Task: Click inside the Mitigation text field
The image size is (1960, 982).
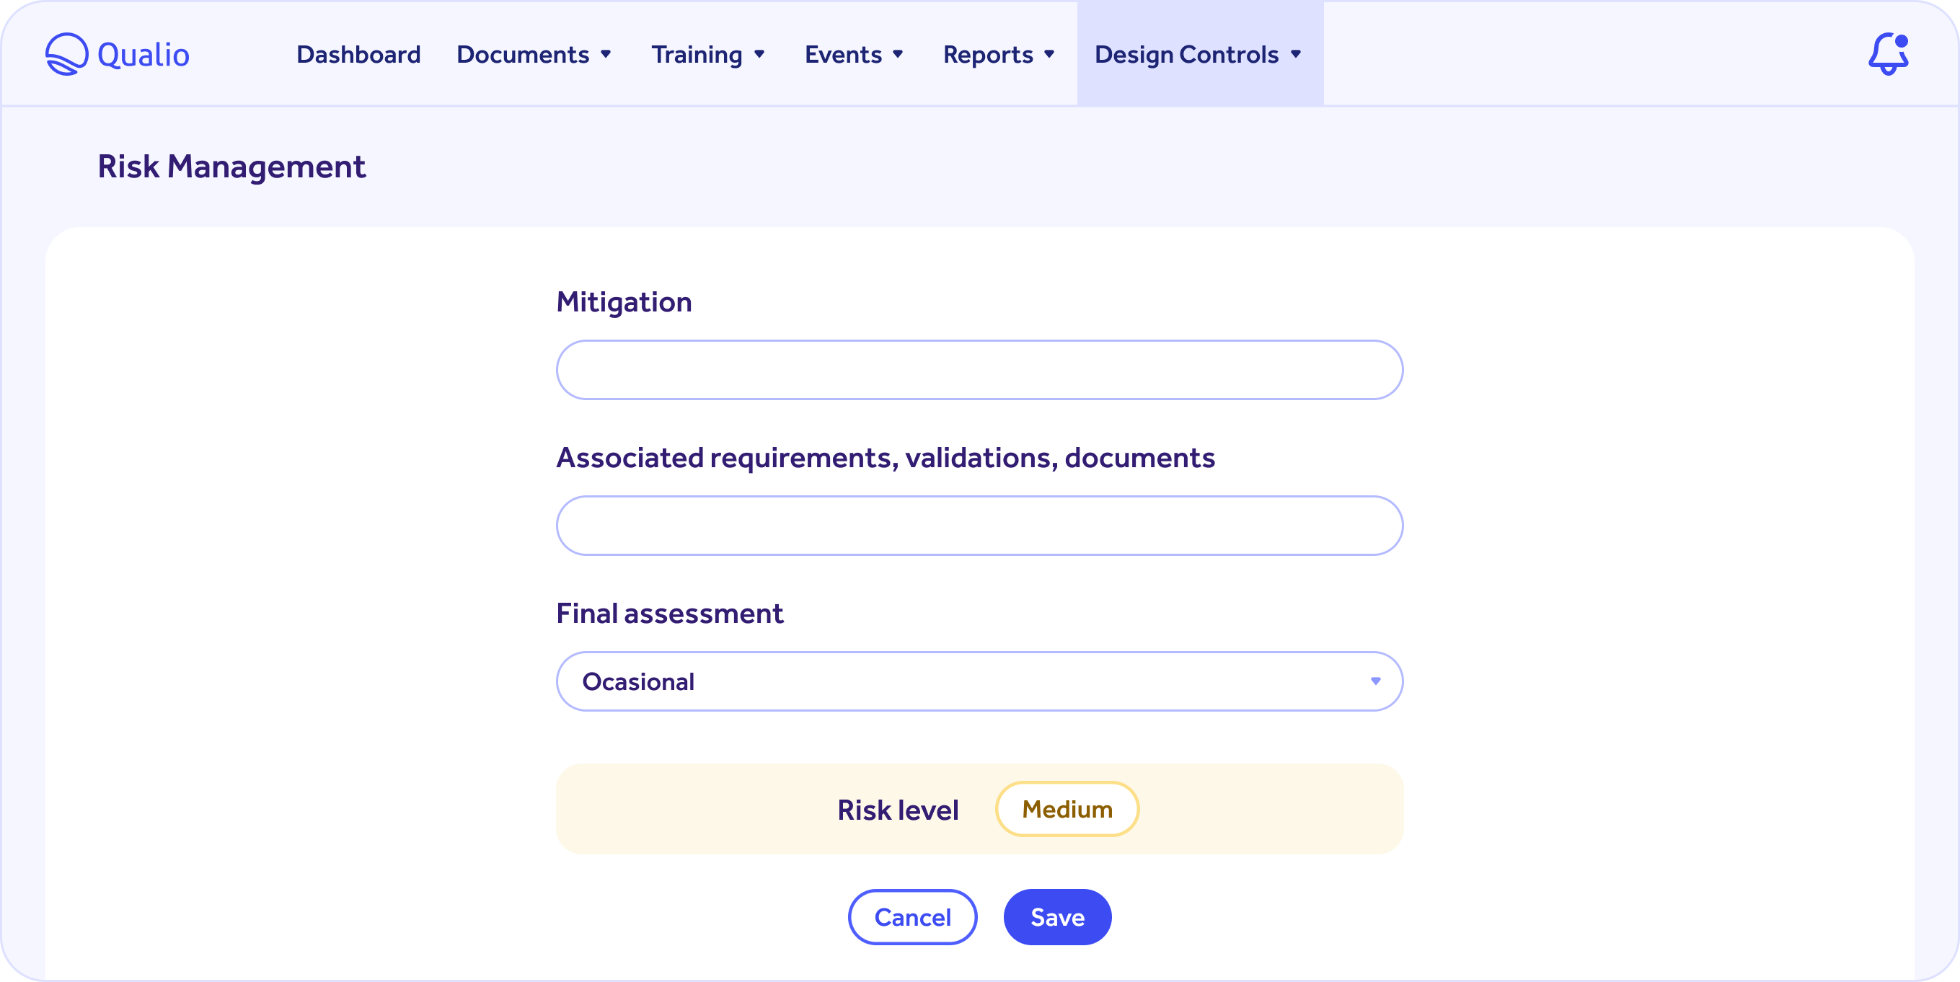Action: tap(979, 370)
